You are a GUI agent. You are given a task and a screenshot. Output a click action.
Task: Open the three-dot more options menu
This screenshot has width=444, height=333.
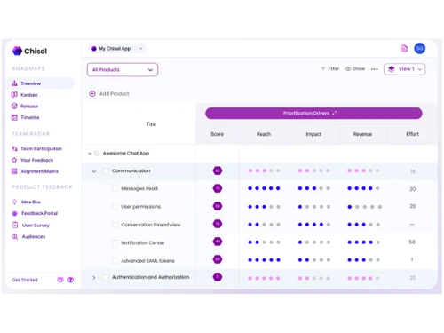[x=375, y=69]
